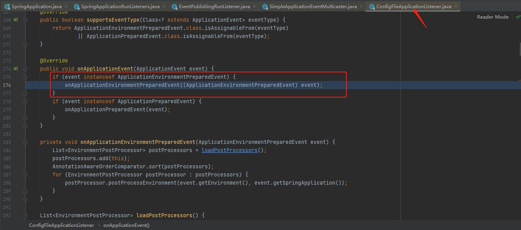Close SimpleApplicationEventMulticaster.java tab

click(x=361, y=7)
